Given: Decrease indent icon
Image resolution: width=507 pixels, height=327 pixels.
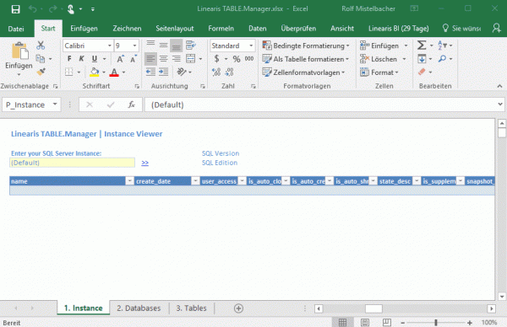Looking at the screenshot, I should [150, 72].
